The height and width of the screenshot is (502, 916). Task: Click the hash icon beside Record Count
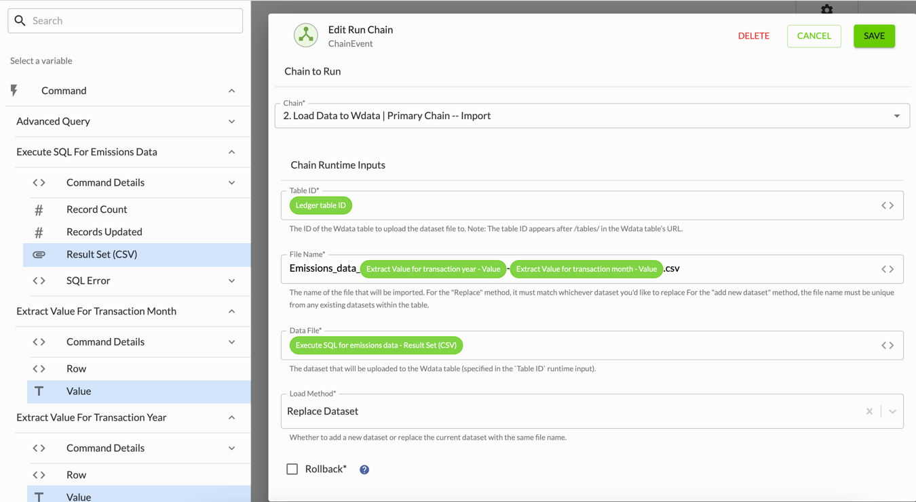click(x=39, y=210)
